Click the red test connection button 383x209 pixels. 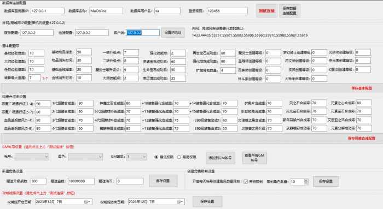[x=267, y=11]
